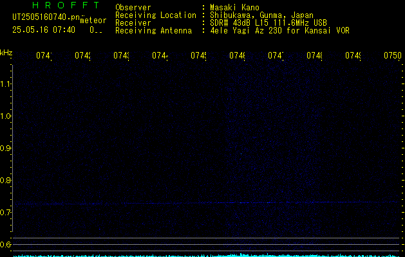Click the 0746 time marker
Viewport: 405px width, 257px height.
pyautogui.click(x=237, y=55)
